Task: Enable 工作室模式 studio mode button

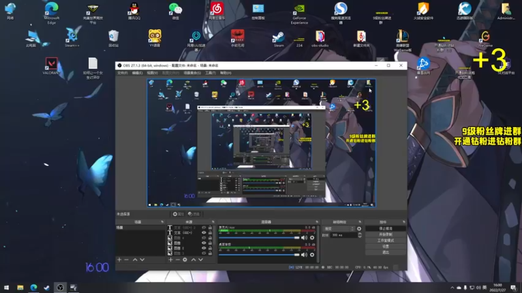Action: tap(386, 240)
